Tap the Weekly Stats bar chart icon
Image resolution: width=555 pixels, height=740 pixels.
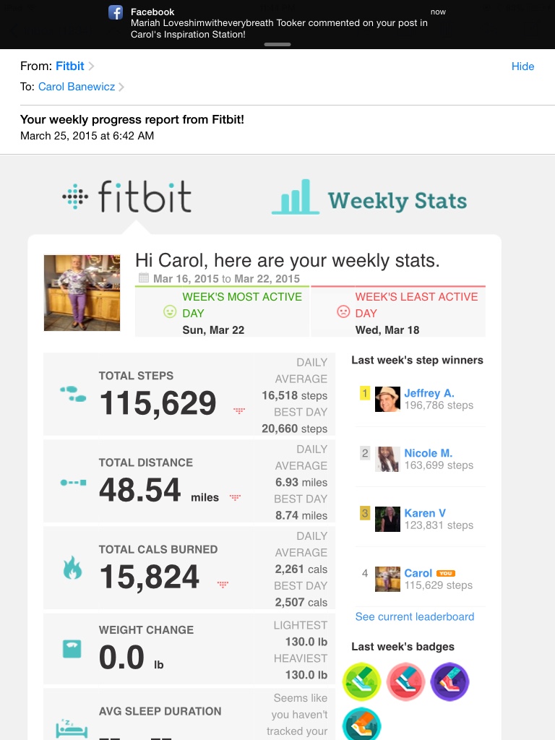pyautogui.click(x=295, y=197)
